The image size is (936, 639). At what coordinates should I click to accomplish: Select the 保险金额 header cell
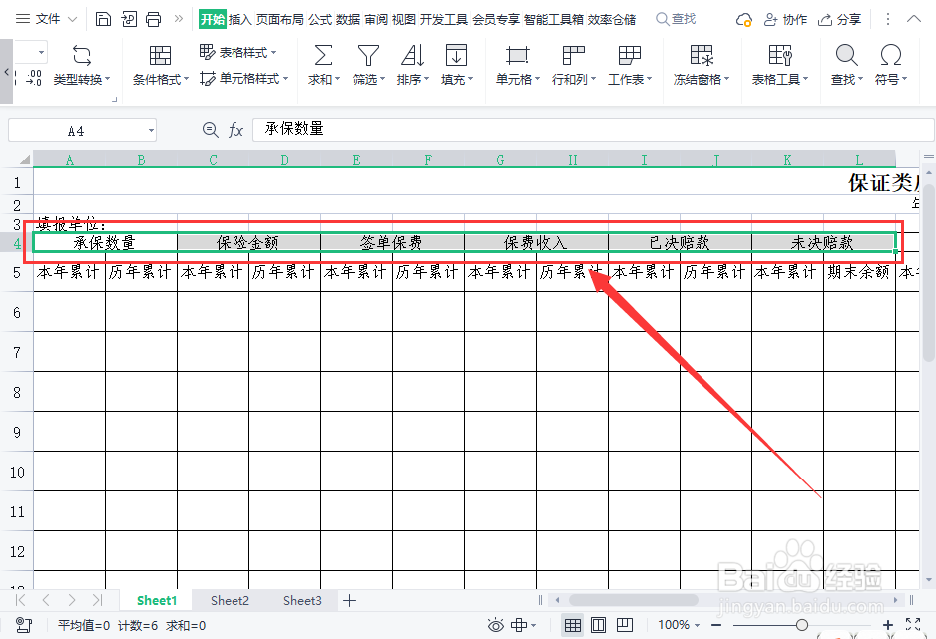(248, 242)
